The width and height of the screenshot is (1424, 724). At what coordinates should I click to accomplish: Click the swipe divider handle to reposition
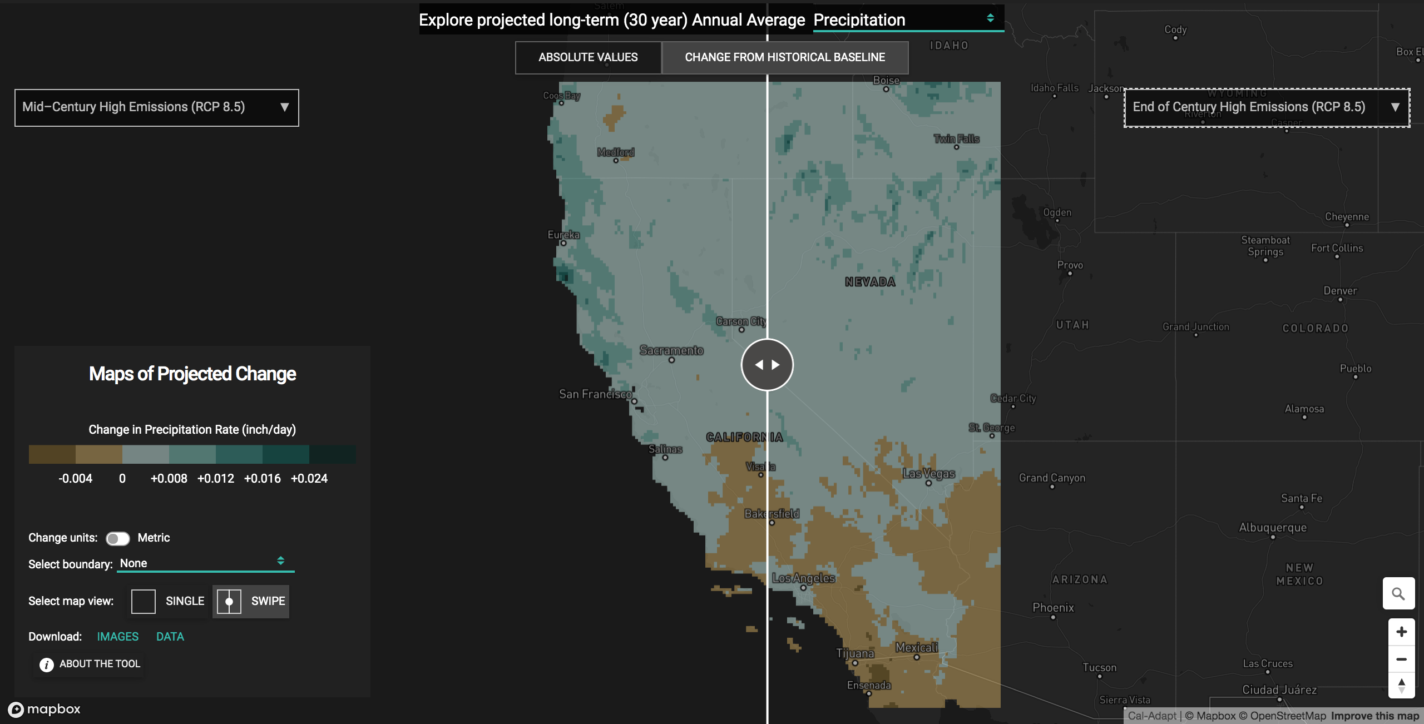click(767, 365)
